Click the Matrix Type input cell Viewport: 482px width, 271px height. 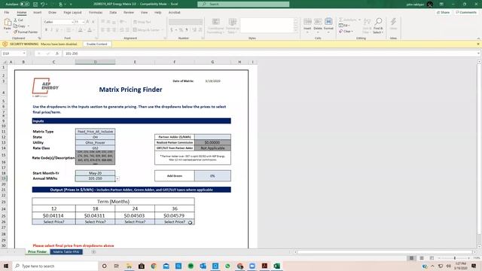coord(96,132)
